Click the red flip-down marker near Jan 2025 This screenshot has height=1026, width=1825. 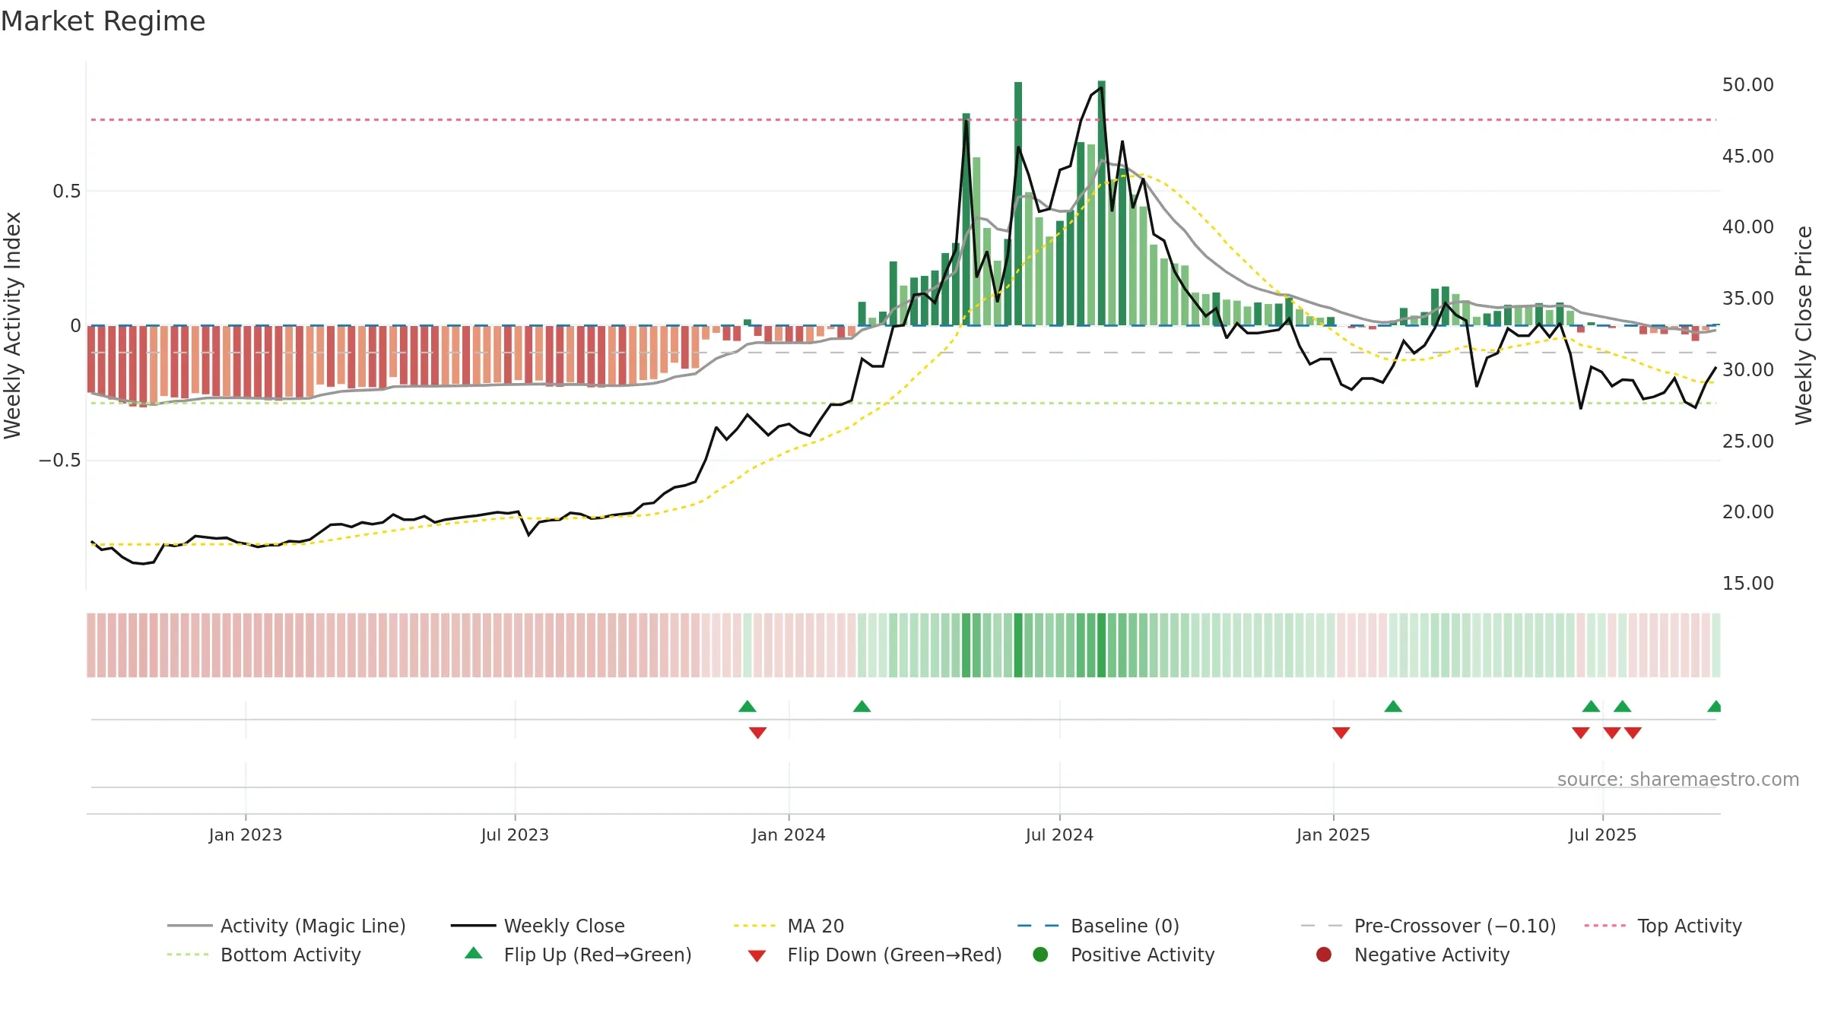1341,733
